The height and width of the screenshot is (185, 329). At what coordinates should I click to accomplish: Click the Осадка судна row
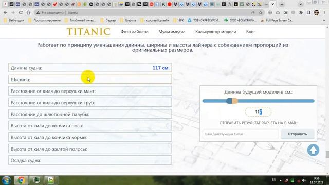click(90, 160)
